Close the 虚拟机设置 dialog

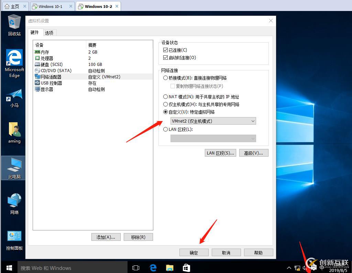271,21
